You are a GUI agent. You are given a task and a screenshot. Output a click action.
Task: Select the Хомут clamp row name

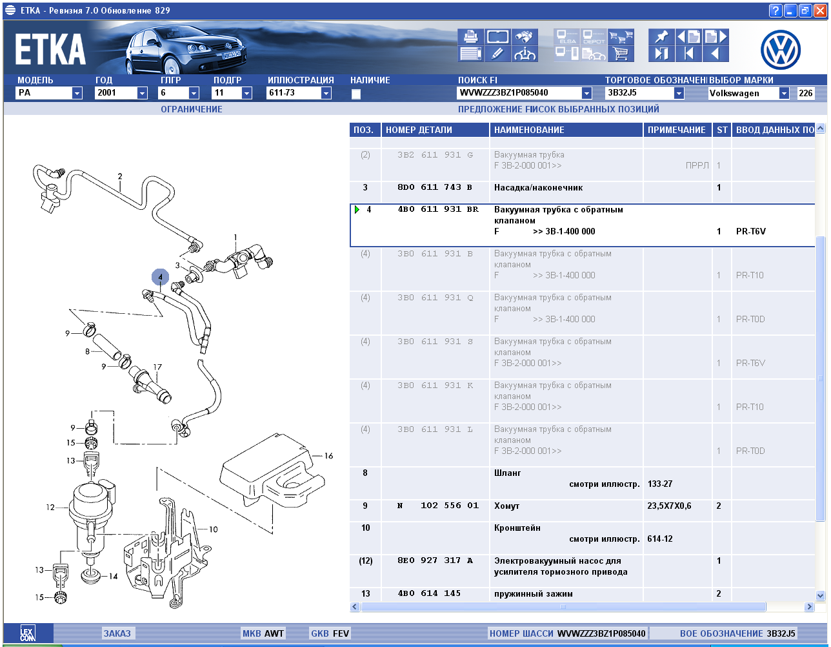pyautogui.click(x=506, y=506)
